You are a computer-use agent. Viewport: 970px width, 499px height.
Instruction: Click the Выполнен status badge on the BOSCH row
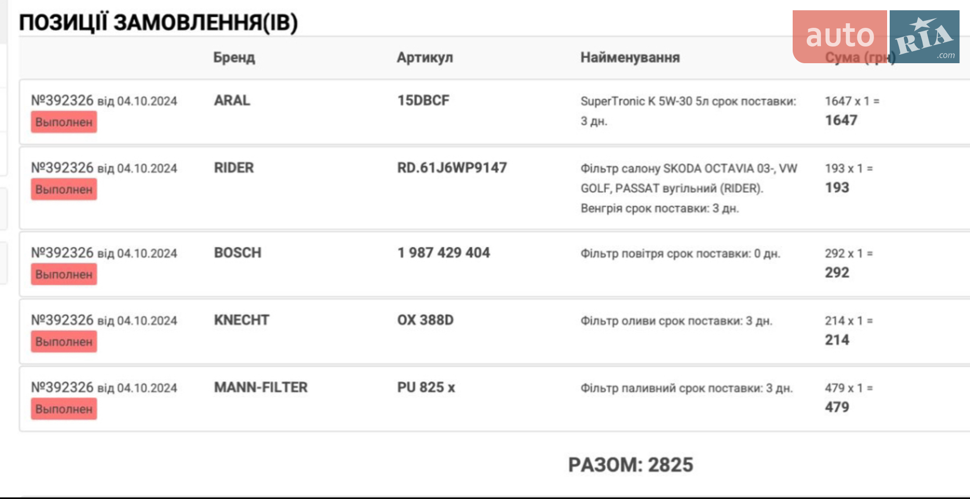pyautogui.click(x=64, y=275)
